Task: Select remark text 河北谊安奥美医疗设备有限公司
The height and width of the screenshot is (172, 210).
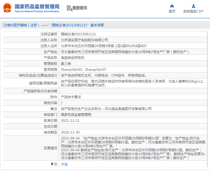Action: (128, 109)
